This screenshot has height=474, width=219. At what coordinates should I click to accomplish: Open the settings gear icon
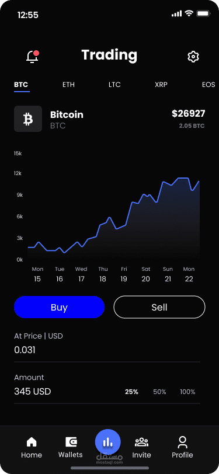point(193,57)
